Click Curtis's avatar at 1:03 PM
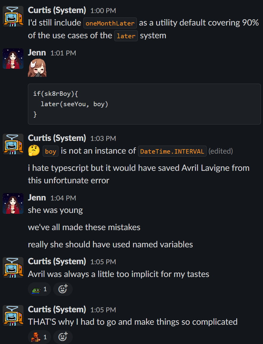 pos(13,144)
